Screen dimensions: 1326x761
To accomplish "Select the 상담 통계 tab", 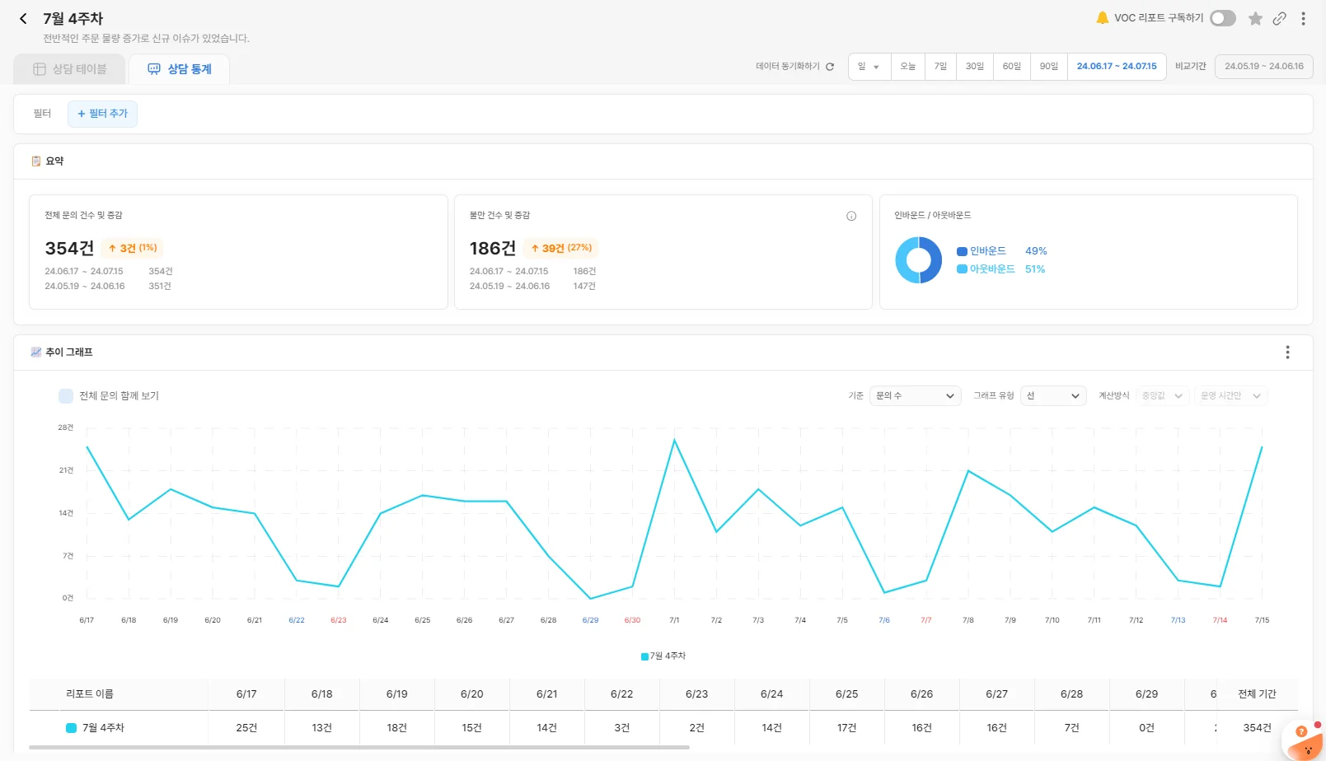I will (x=180, y=69).
